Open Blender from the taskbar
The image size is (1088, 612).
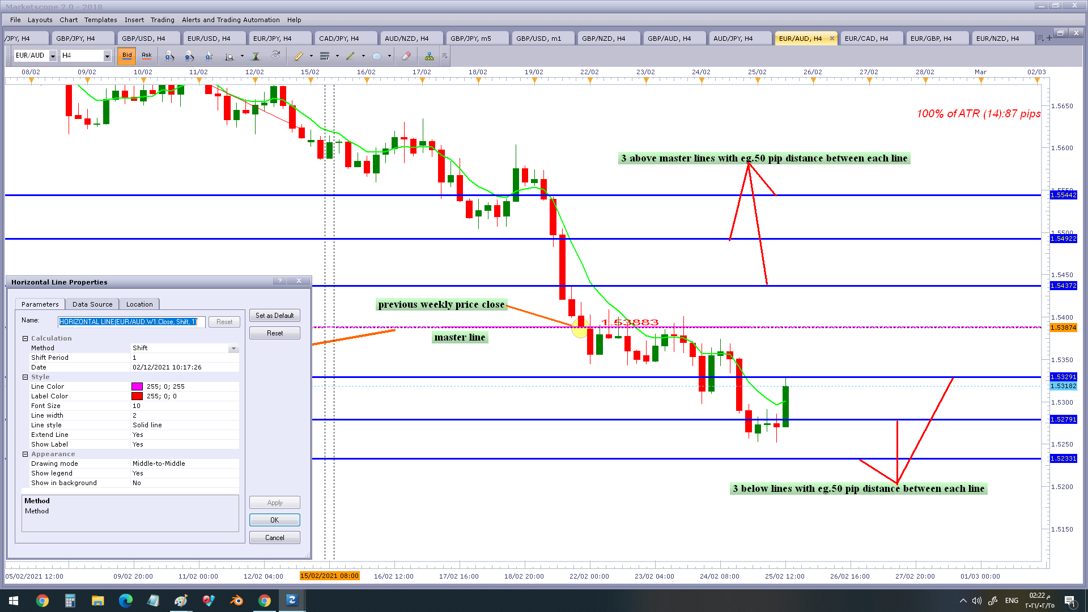click(x=237, y=601)
